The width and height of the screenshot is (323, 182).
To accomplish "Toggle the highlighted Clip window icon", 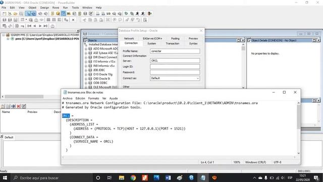I will tap(63, 14).
